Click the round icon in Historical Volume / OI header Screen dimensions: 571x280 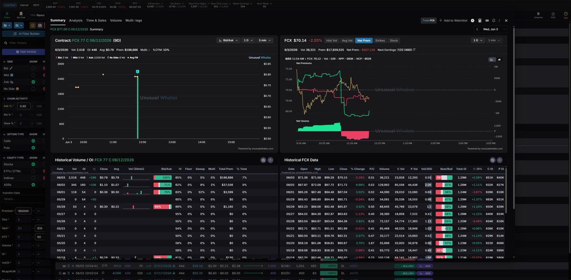[270, 160]
